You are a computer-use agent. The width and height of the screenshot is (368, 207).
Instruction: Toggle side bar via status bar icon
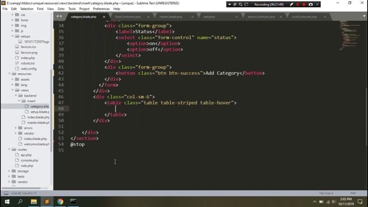click(6, 193)
